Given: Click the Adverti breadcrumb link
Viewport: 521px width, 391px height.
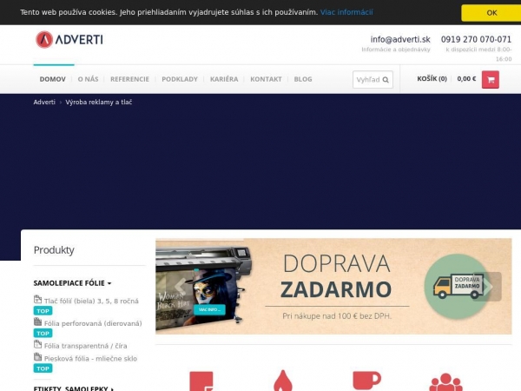Looking at the screenshot, I should click(44, 102).
